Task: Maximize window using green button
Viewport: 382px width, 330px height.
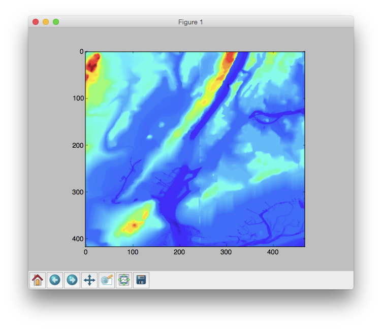Action: pyautogui.click(x=56, y=22)
